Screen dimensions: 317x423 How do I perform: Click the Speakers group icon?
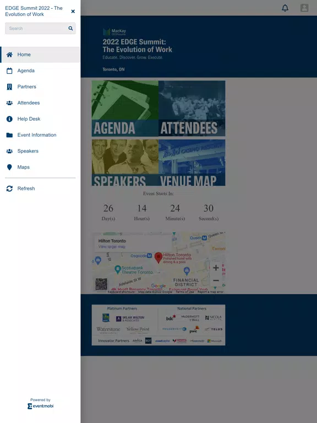(x=9, y=151)
